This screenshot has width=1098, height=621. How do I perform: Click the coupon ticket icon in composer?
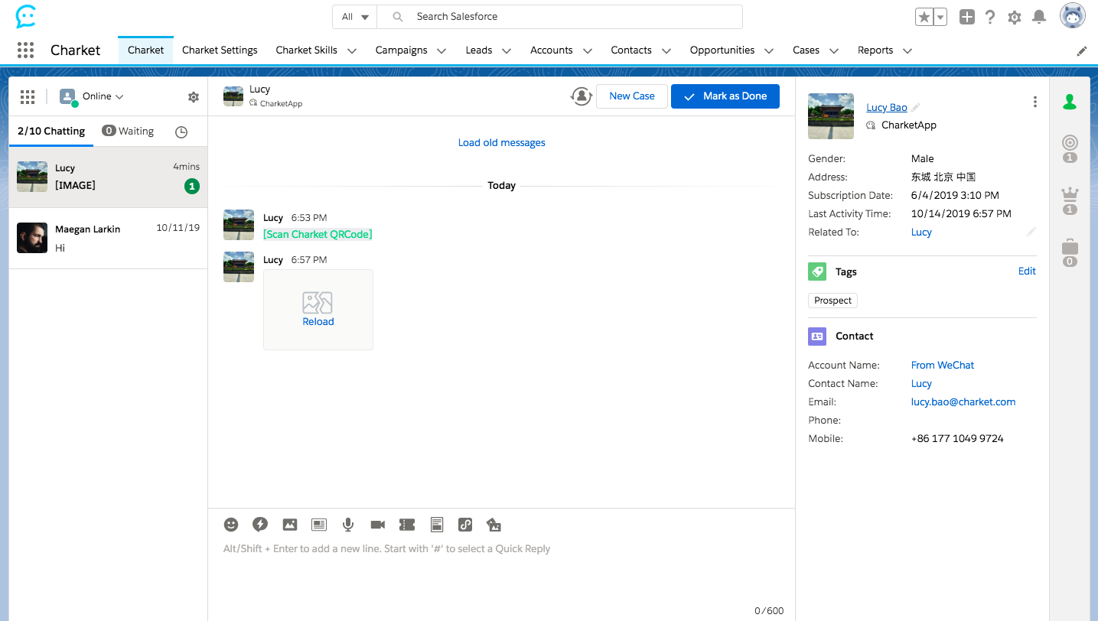[x=407, y=525]
